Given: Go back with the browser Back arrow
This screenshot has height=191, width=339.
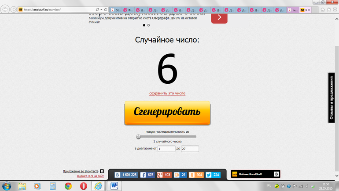Looking at the screenshot, I should tap(5, 10).
